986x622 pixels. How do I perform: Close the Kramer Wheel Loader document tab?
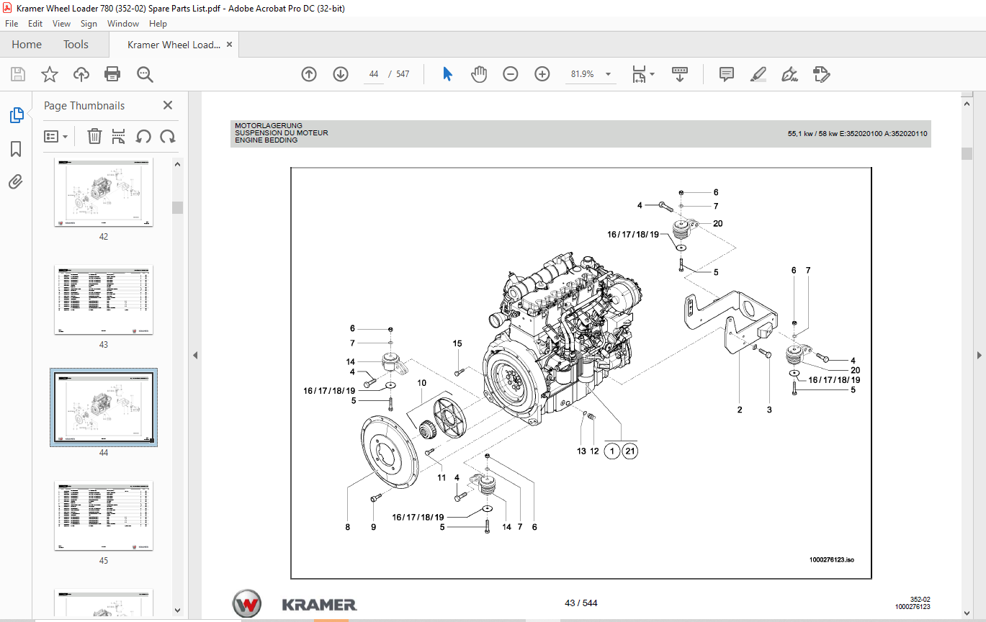coord(230,45)
